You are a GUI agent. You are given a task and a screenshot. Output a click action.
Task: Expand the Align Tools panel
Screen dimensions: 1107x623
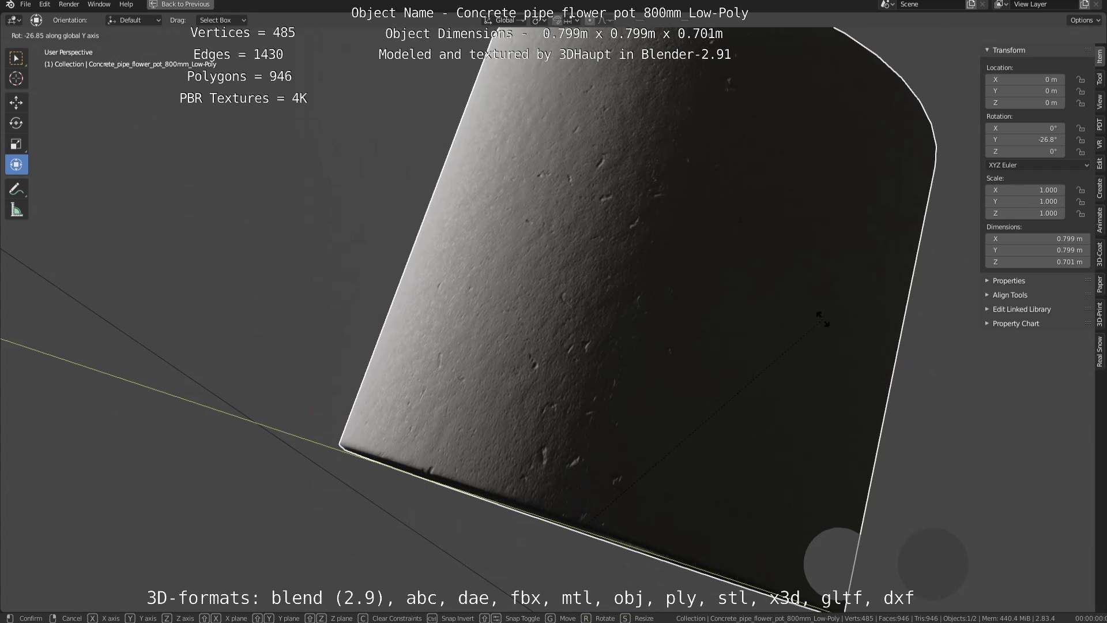(x=1010, y=295)
